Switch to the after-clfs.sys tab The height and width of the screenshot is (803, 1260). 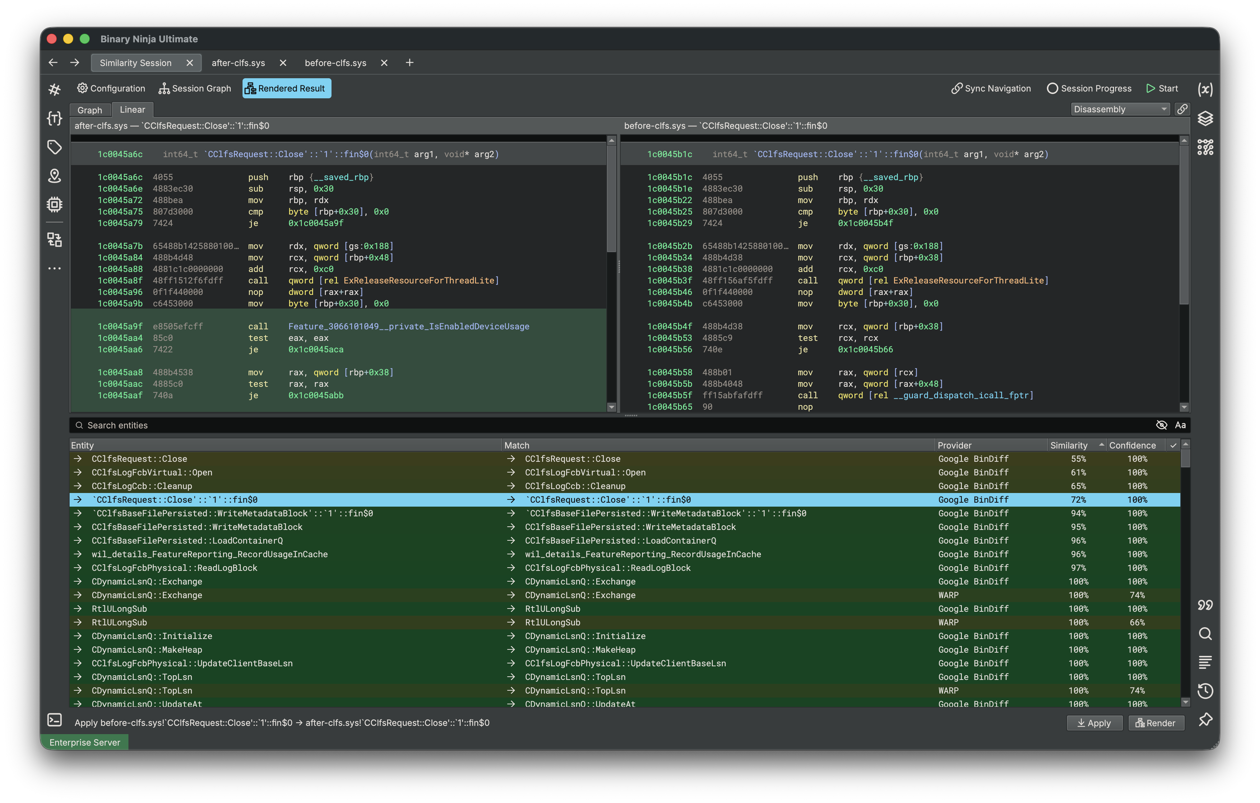[x=238, y=63]
